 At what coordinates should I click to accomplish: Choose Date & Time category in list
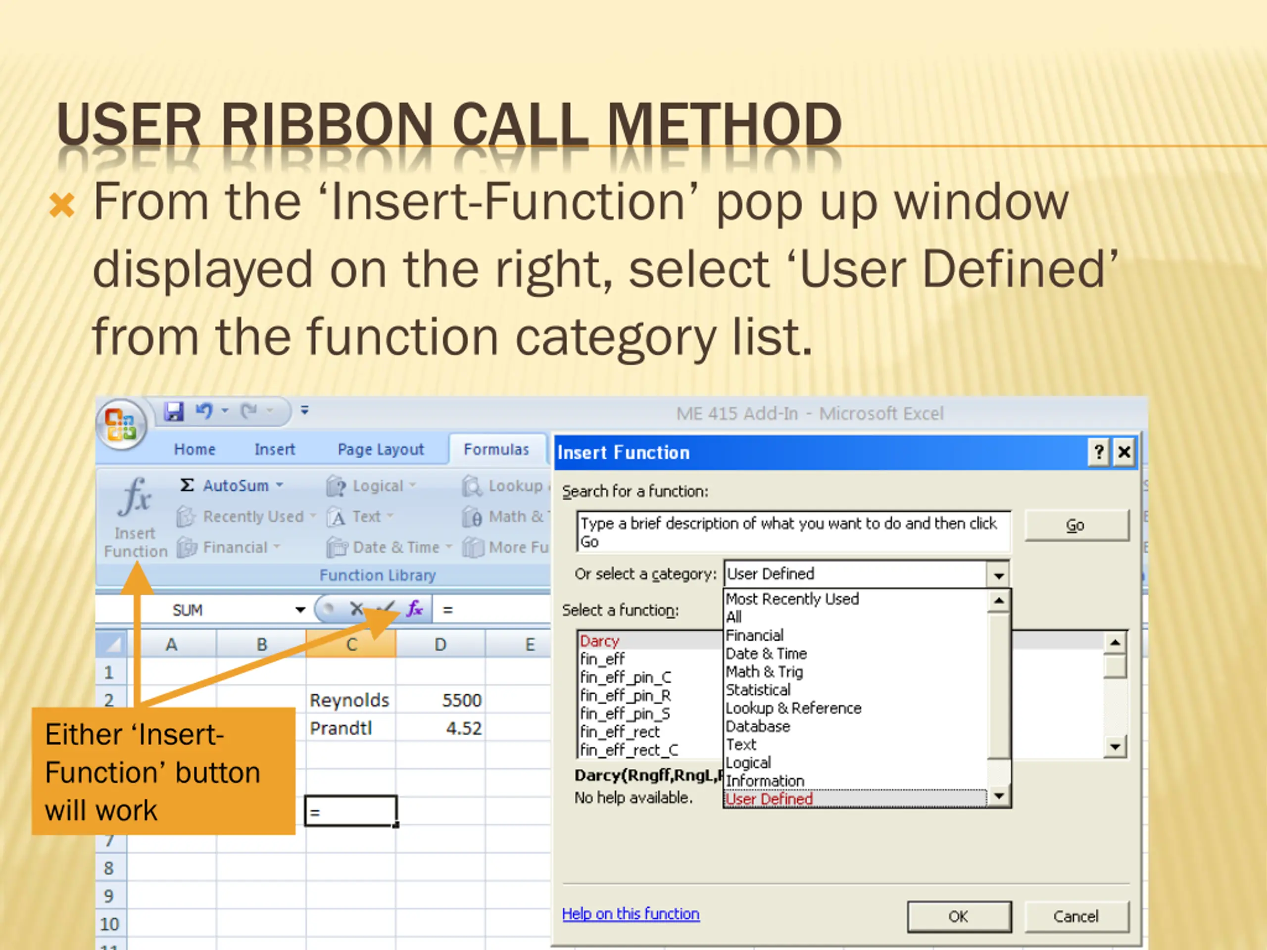click(x=856, y=654)
